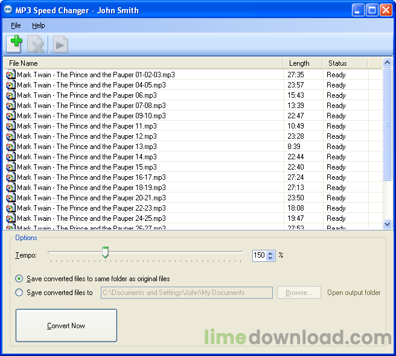Click the length value 23:50
Viewport: 396px width, 356px height.
click(296, 198)
